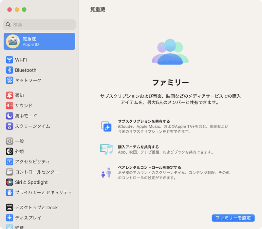Image resolution: width=262 pixels, height=229 pixels.
Task: Select the Bluetooth settings icon
Action: [9, 70]
